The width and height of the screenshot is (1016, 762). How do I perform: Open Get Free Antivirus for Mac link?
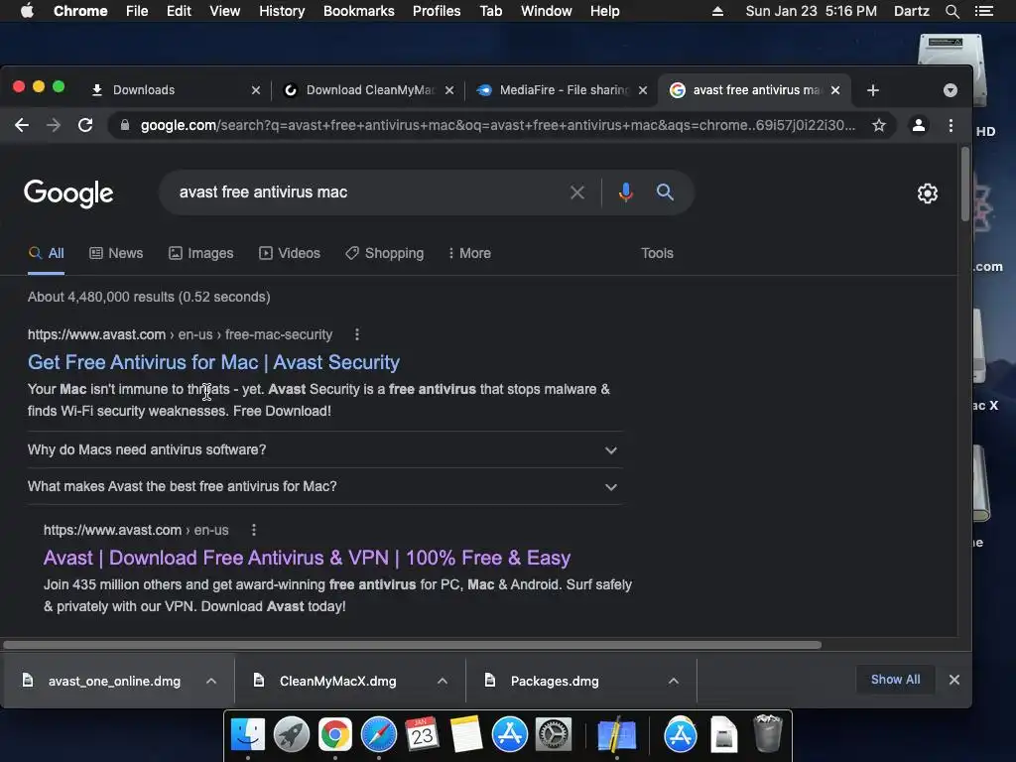click(x=214, y=362)
